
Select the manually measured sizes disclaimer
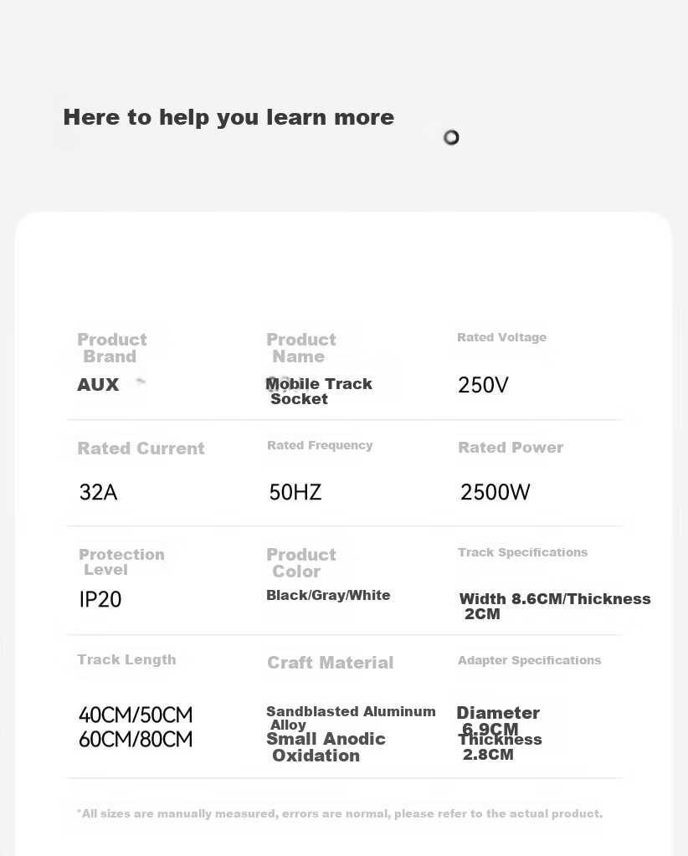(340, 813)
